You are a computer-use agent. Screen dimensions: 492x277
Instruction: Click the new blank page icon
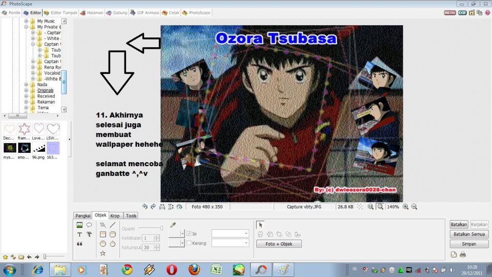point(454,255)
